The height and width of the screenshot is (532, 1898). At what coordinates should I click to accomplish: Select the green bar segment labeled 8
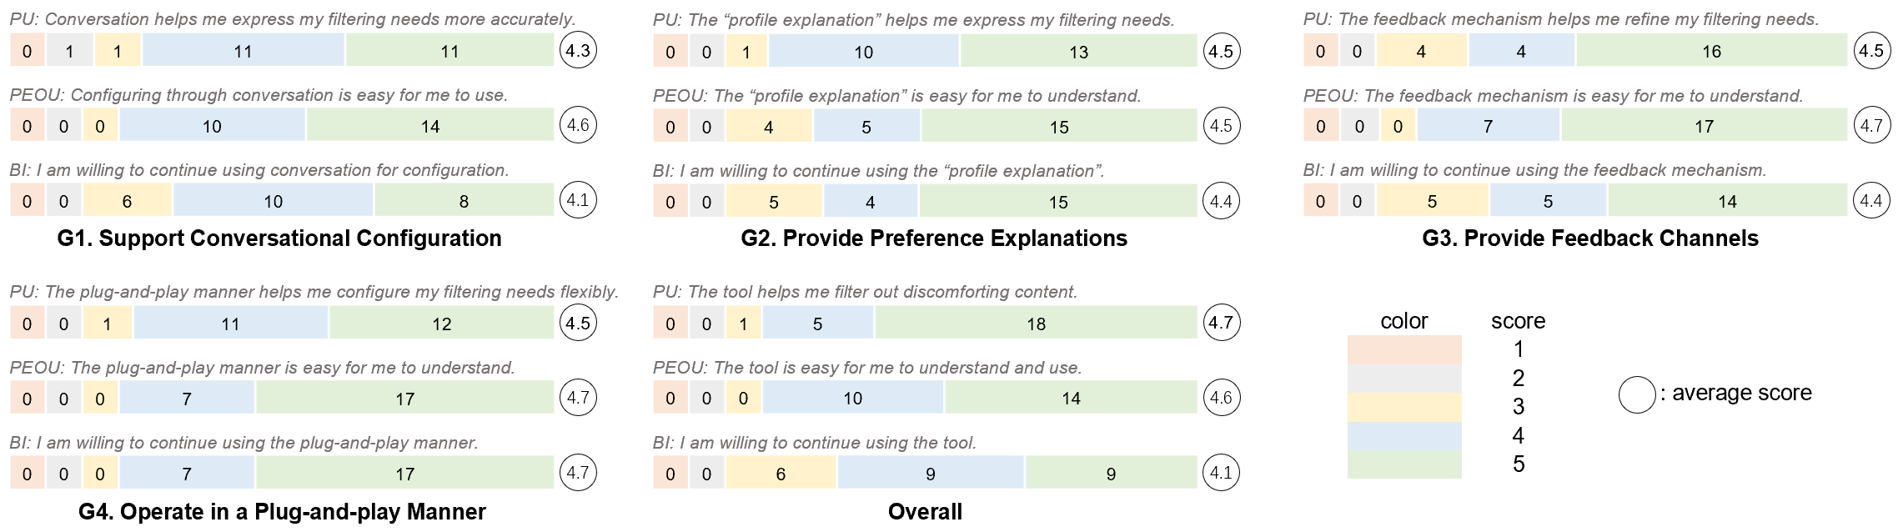tap(464, 201)
